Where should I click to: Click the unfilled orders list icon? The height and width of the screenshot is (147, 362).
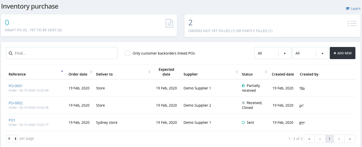[x=352, y=23]
